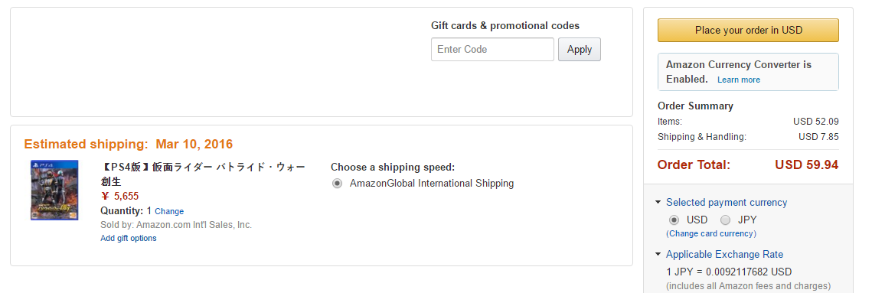The image size is (872, 293).
Task: Choose AmazonGlobal International Shipping radio option
Action: 337,184
